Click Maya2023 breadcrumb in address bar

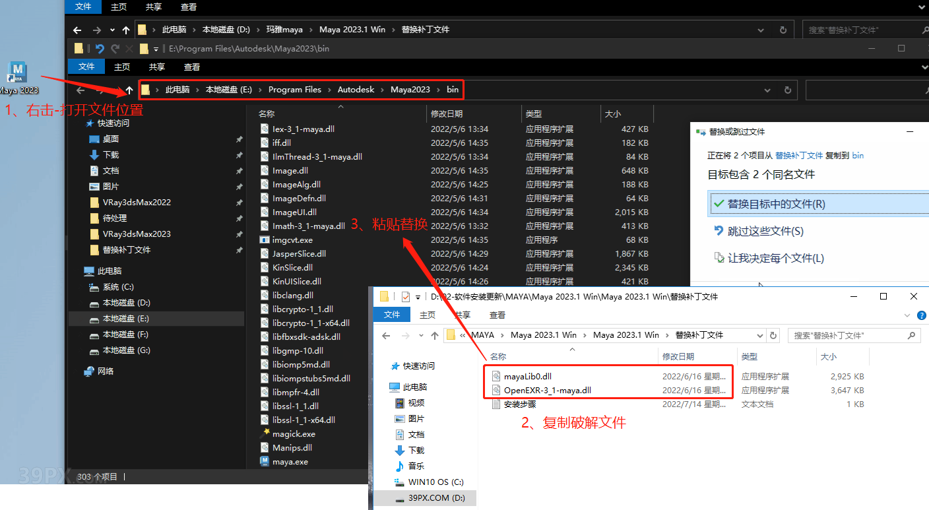tap(410, 90)
